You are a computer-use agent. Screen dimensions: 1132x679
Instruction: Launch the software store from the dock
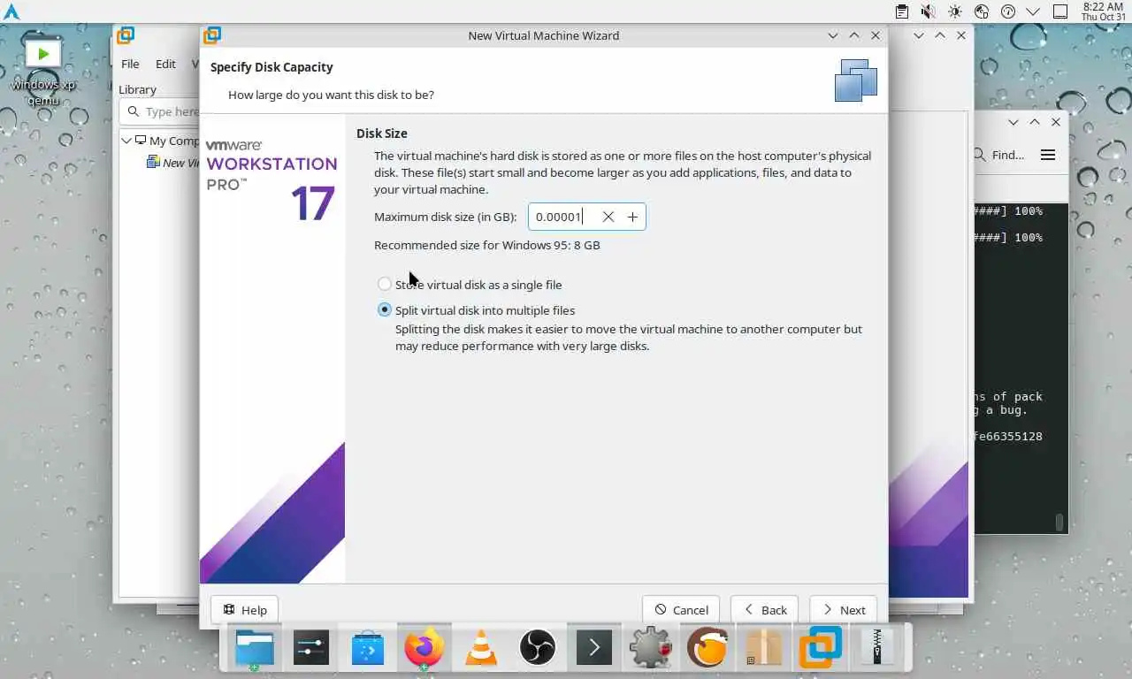click(368, 648)
